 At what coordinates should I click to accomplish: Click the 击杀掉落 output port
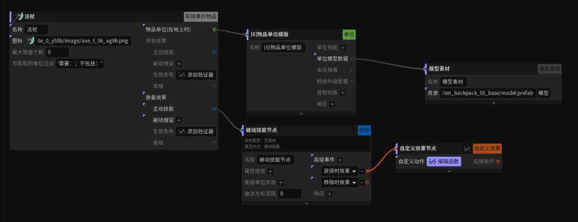point(352,70)
